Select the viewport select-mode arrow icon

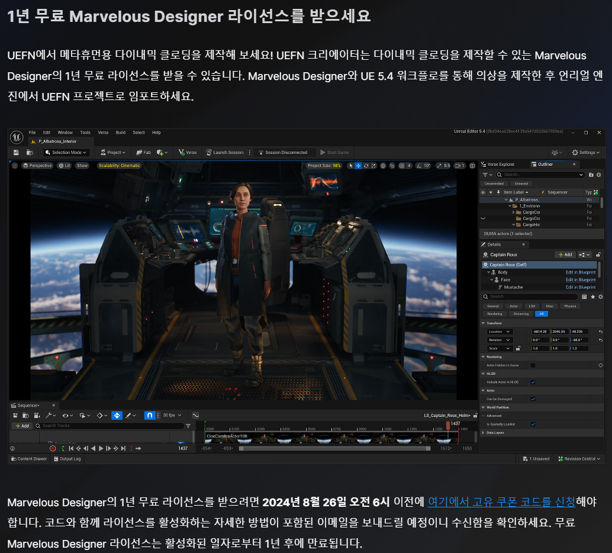[x=350, y=166]
